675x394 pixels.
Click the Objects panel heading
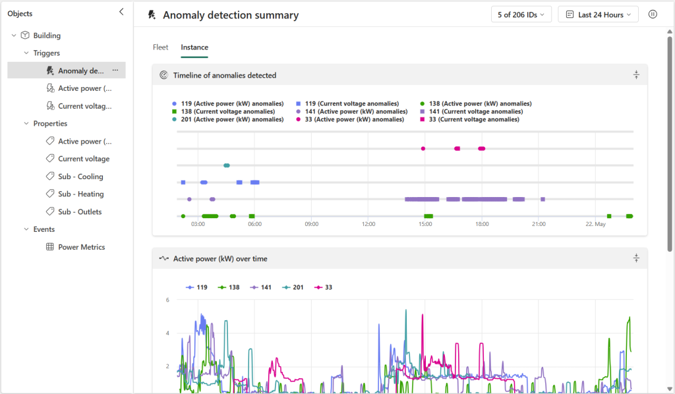20,13
